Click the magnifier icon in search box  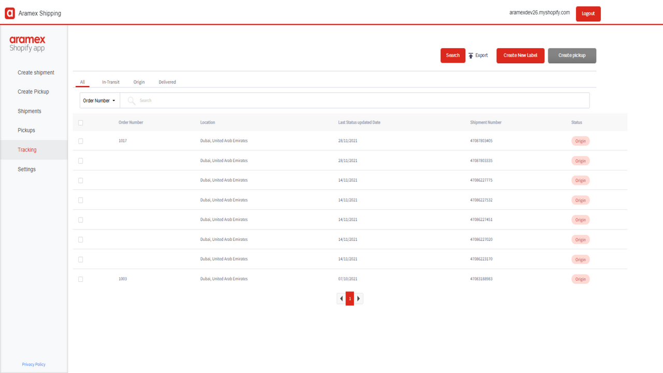point(132,101)
